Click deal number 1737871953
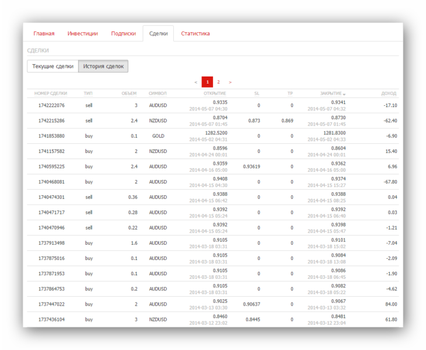Viewport: 426px width, 350px height. (x=51, y=273)
